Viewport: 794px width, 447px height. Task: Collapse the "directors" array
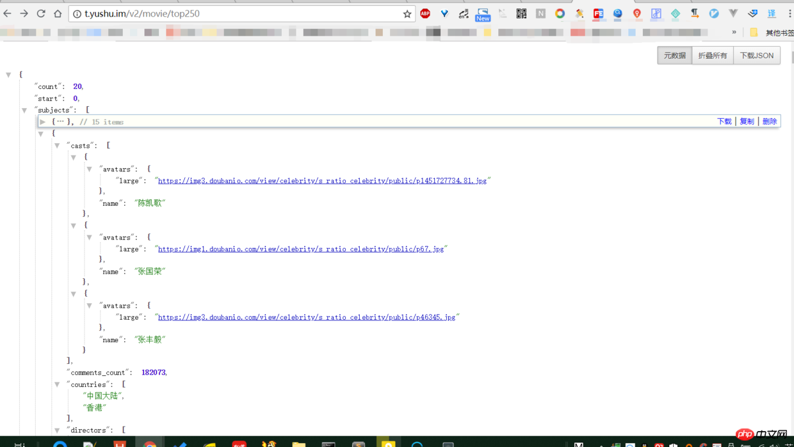pos(57,430)
